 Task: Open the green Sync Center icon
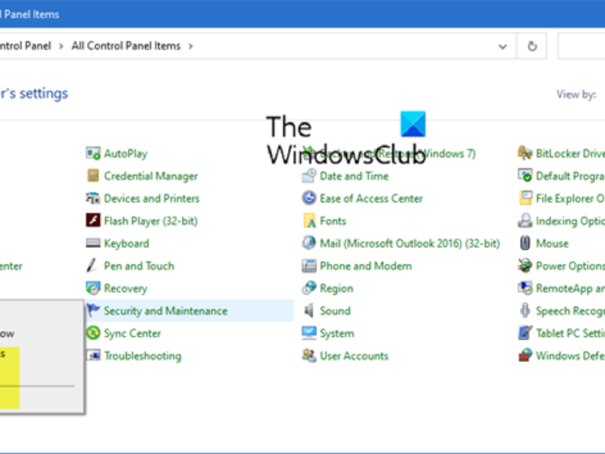[93, 333]
